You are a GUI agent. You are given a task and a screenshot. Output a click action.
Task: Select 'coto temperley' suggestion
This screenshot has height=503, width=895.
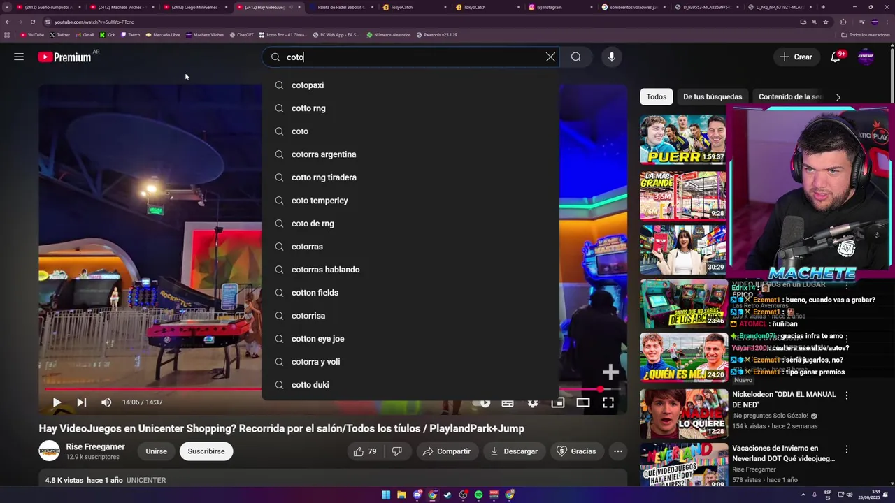tap(410, 201)
